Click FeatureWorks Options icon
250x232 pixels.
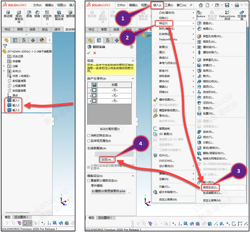tap(227, 12)
